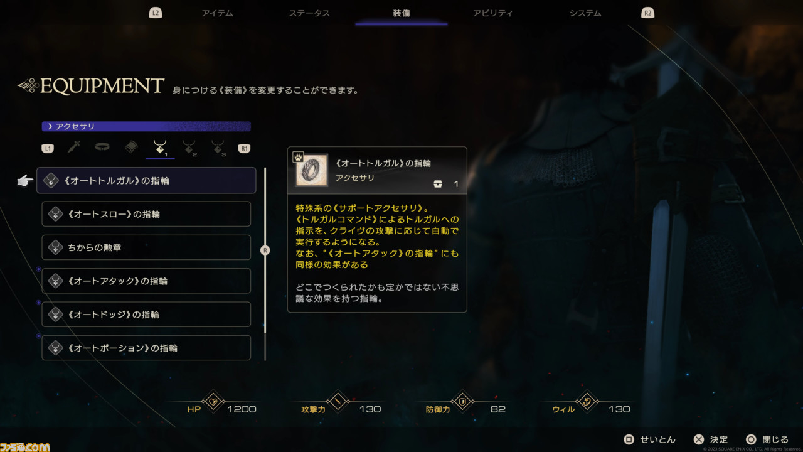Expand the アクセサリ category header
Screen dimensions: 803x452
(146, 126)
